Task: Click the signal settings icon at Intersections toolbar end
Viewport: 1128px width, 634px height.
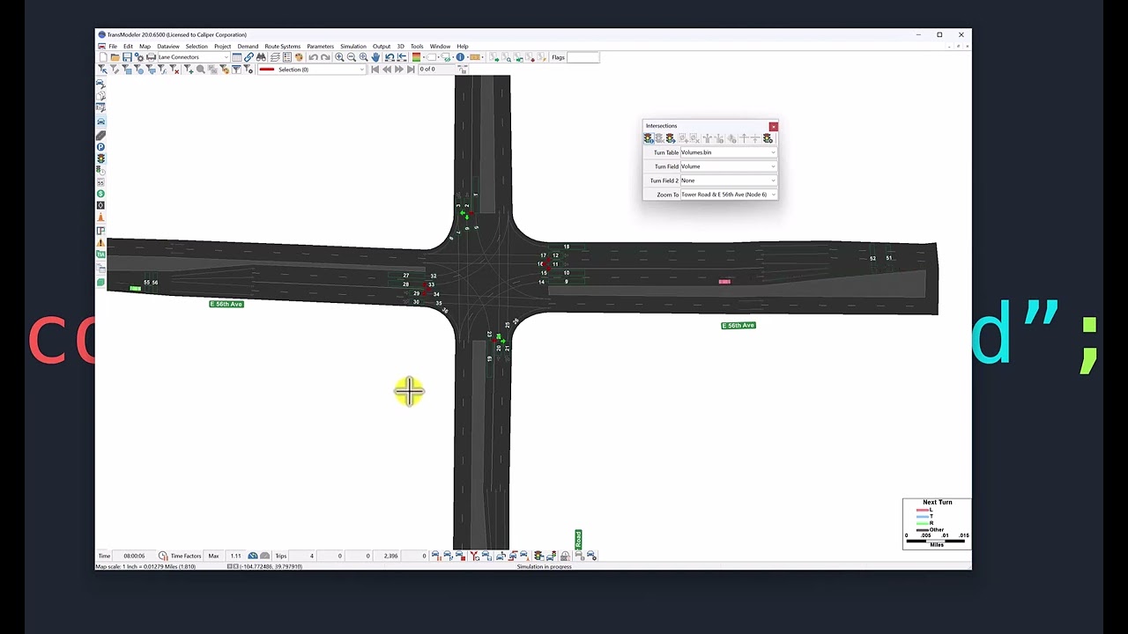Action: [x=768, y=138]
